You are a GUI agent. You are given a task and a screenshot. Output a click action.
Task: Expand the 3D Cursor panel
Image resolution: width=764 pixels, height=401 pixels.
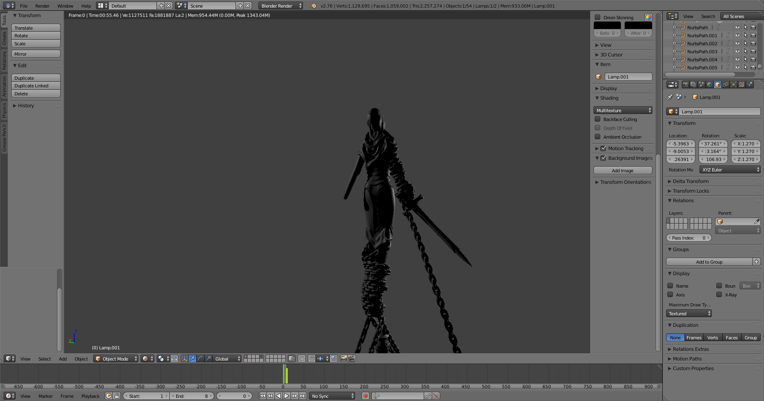click(x=611, y=54)
